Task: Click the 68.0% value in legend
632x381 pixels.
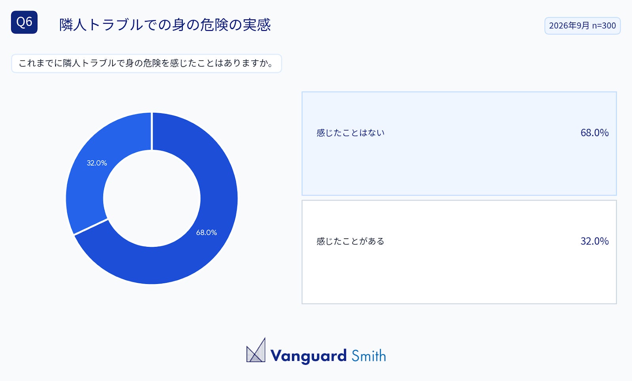Action: (x=594, y=133)
